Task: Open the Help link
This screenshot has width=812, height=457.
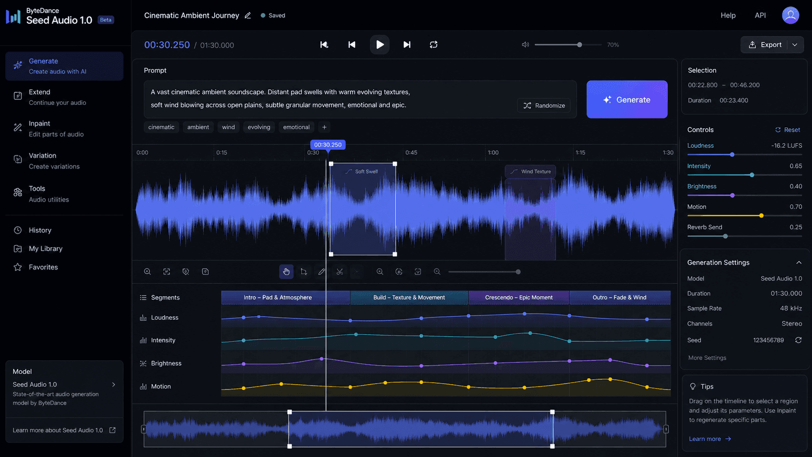Action: pyautogui.click(x=727, y=16)
